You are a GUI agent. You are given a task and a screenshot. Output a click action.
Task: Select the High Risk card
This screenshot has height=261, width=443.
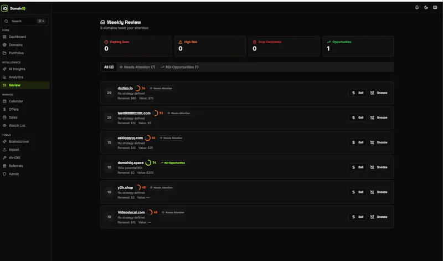(x=210, y=46)
